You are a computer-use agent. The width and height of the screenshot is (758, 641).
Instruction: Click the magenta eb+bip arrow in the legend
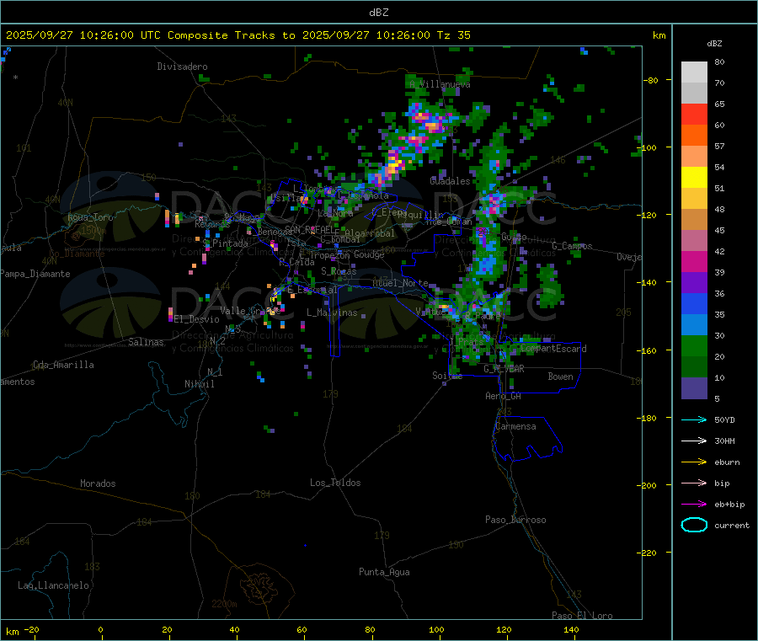point(694,505)
